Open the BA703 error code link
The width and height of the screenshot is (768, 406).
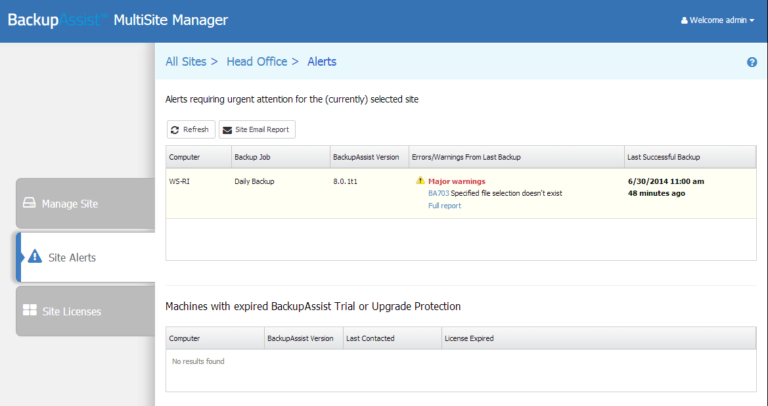pos(439,193)
